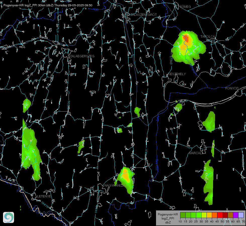Select the 35–40 dBZ yellow legend swatch
Screen dimensions: 246x226
pos(209,215)
